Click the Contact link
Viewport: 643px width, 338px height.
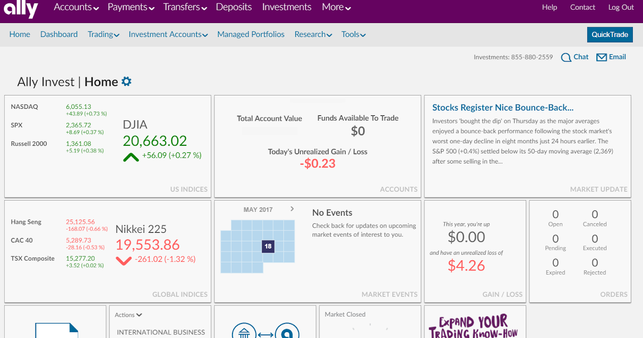point(582,8)
